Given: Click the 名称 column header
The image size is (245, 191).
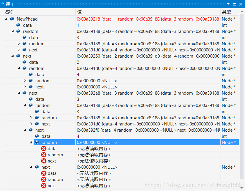Looking at the screenshot, I should [x=39, y=12].
